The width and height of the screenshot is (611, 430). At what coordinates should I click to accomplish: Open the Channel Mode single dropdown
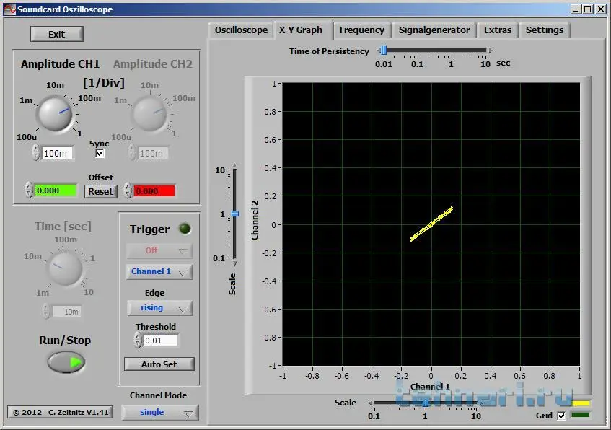[159, 413]
